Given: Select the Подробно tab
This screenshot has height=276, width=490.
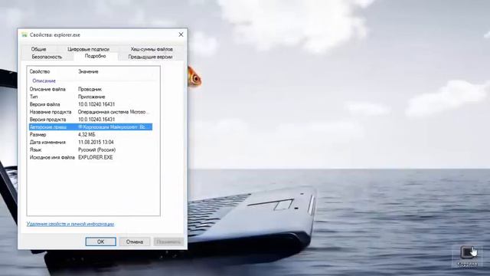Looking at the screenshot, I should (x=95, y=56).
